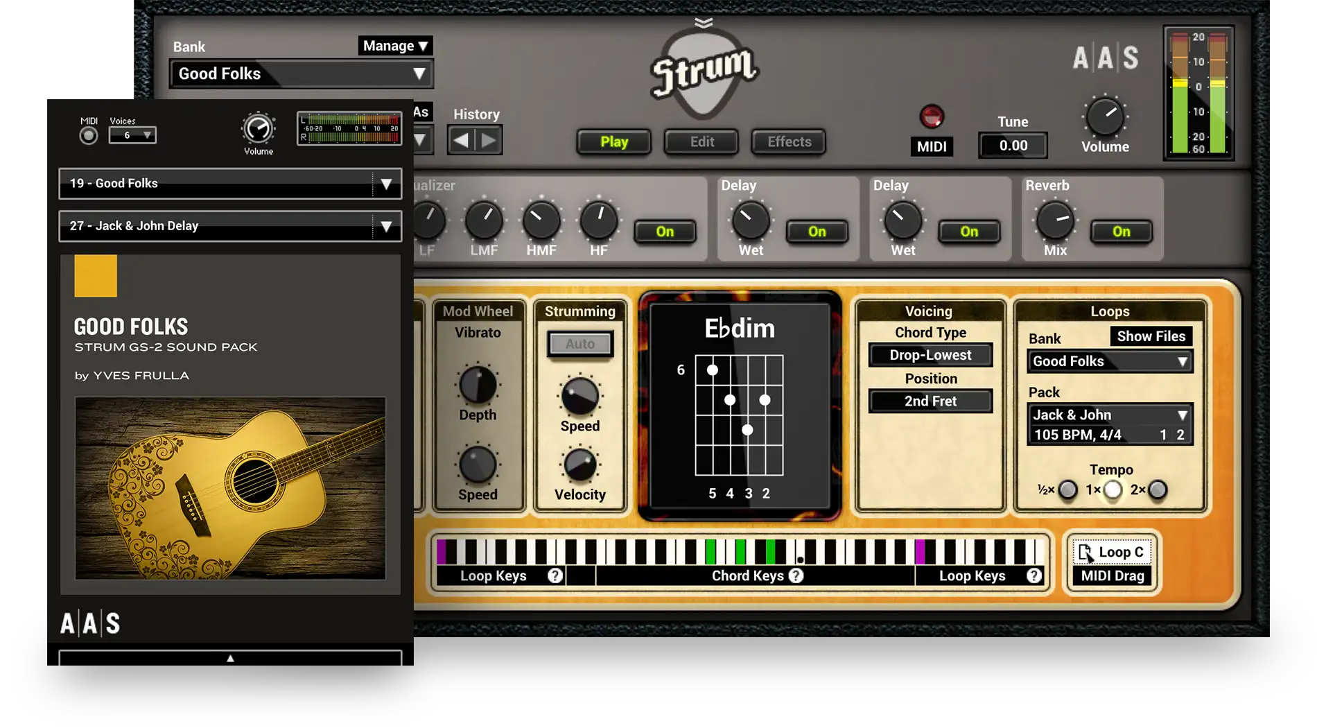Open the Manage menu button
Viewport: 1317px width, 728px height.
tap(395, 46)
